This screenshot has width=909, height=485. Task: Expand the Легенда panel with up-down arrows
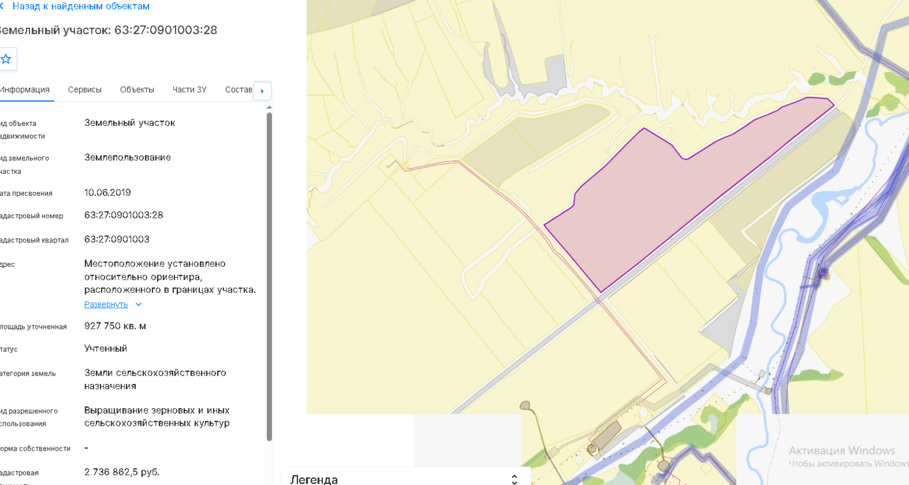[x=515, y=479]
